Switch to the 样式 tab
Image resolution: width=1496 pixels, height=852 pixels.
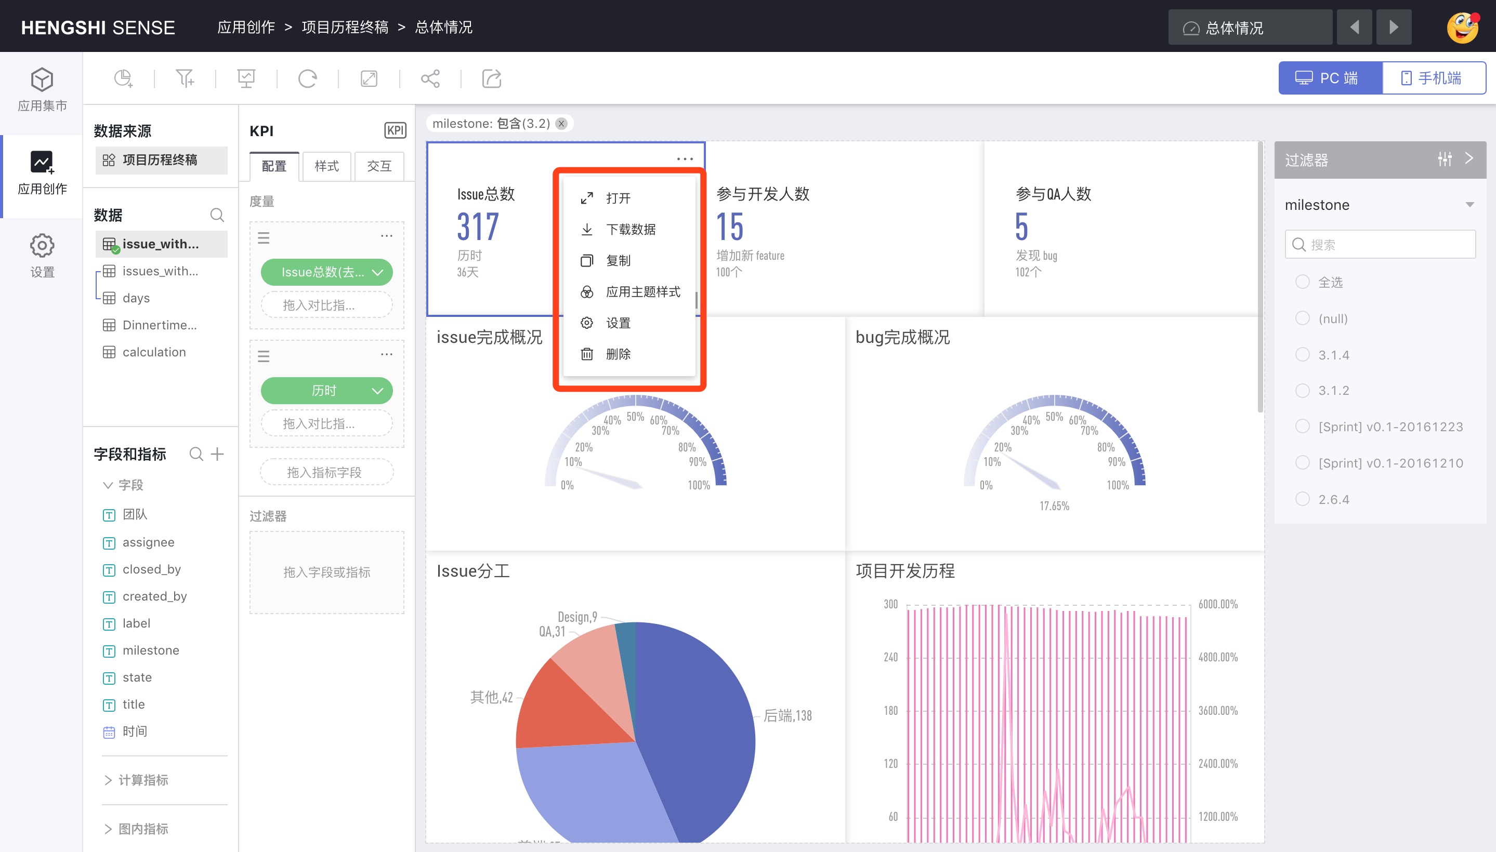(x=327, y=166)
